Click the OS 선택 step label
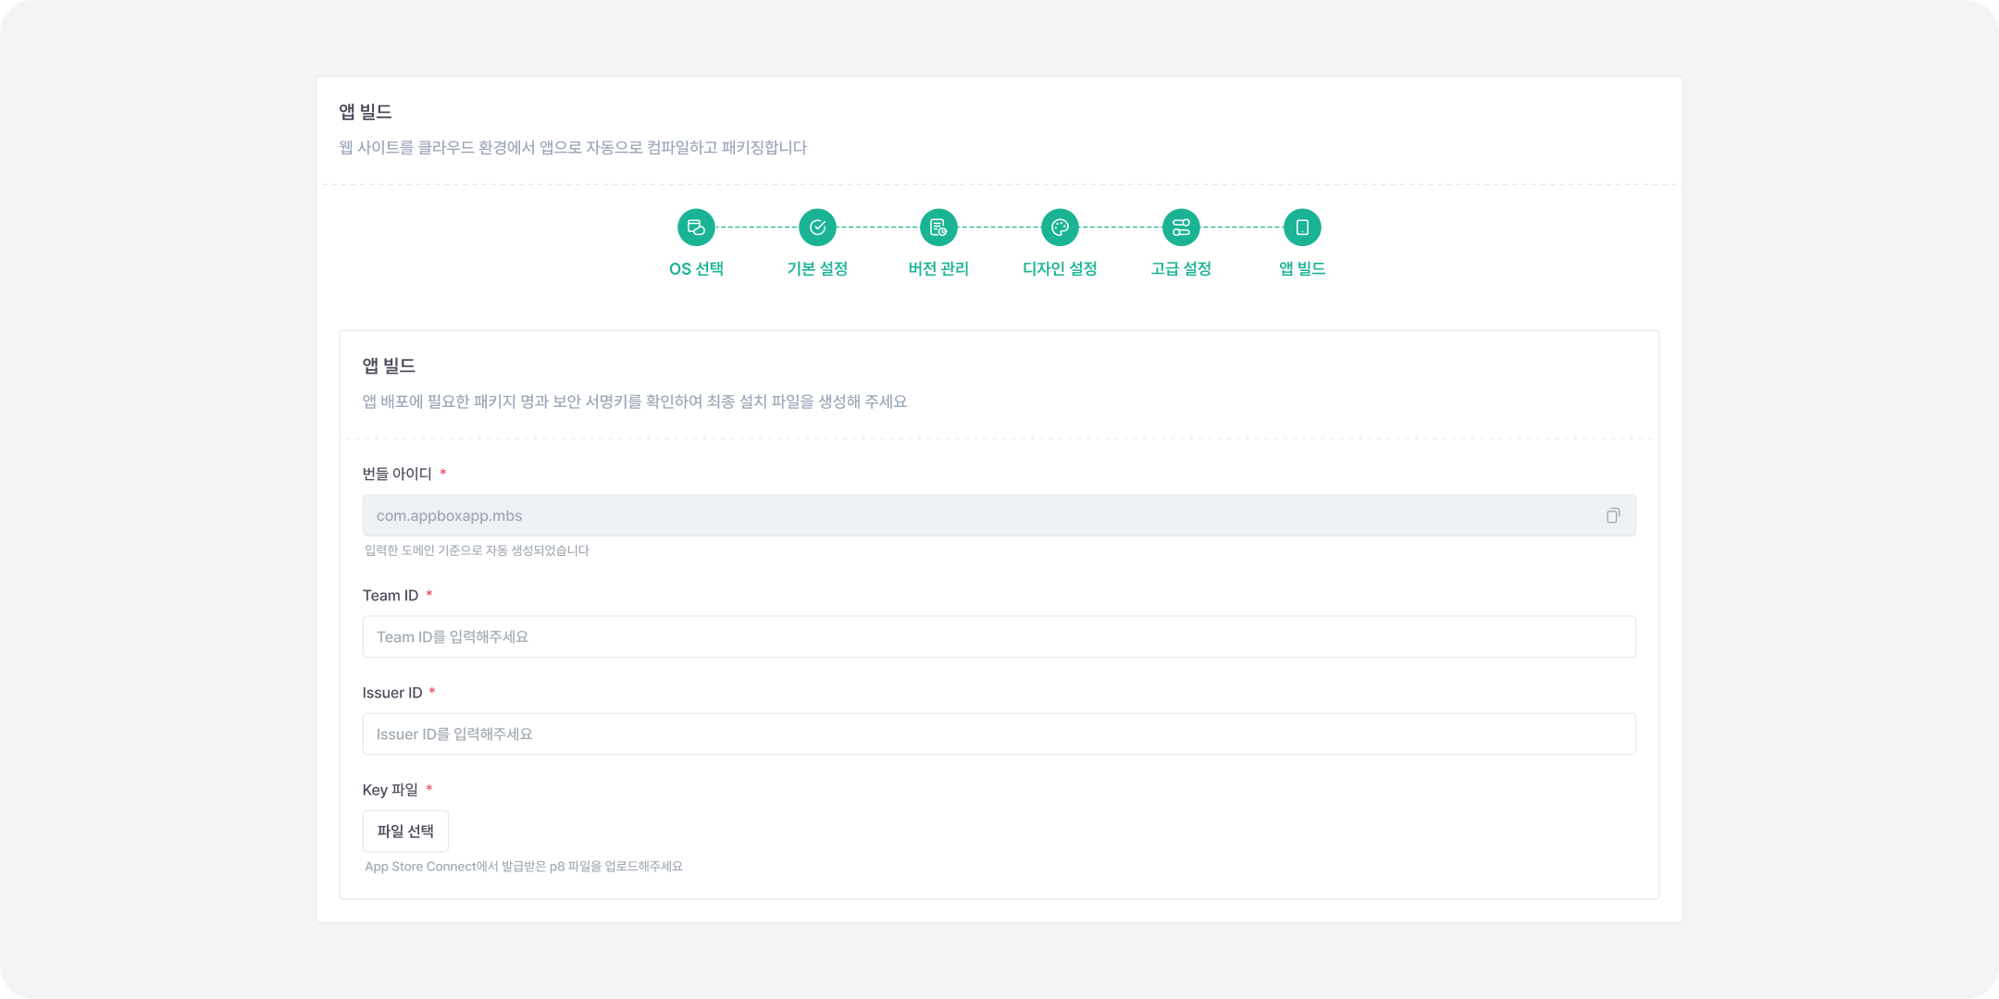The width and height of the screenshot is (1999, 999). click(696, 268)
